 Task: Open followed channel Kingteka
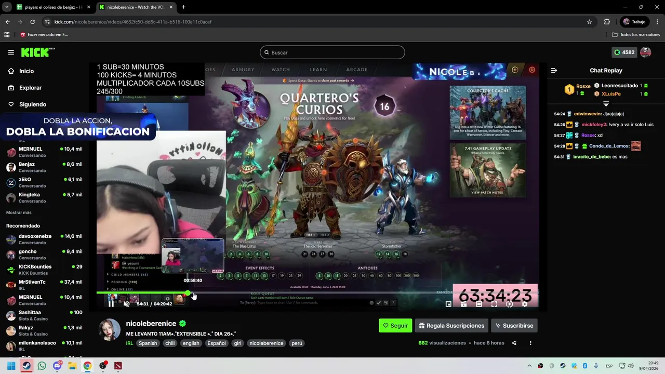coord(45,197)
